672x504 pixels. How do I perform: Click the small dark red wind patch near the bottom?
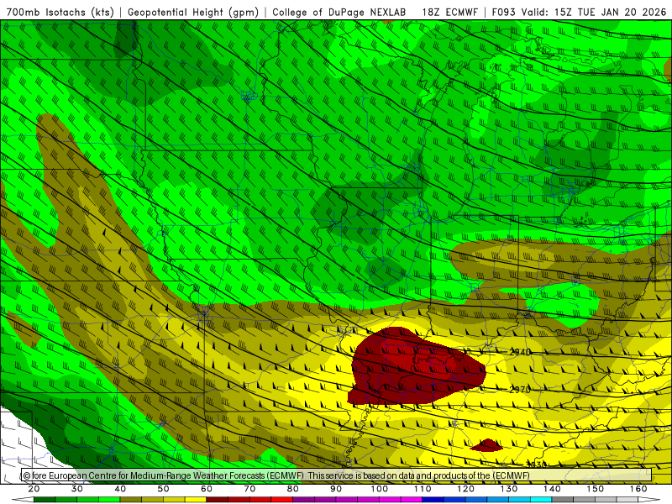(487, 446)
